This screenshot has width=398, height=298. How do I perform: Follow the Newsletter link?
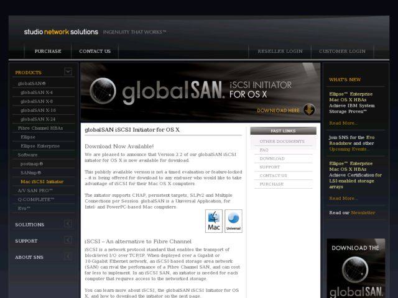[363, 212]
